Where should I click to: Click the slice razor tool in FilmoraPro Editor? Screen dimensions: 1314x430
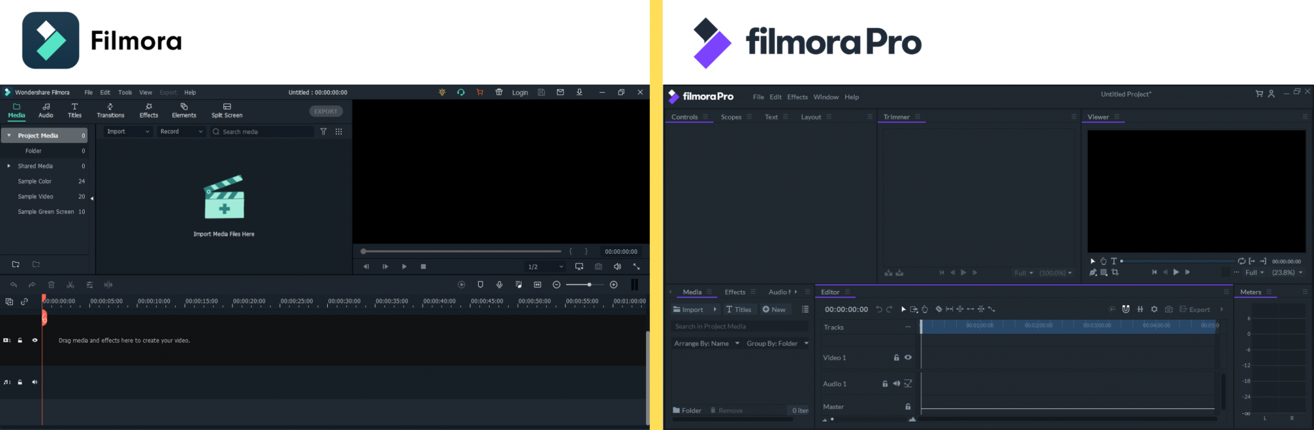point(939,309)
